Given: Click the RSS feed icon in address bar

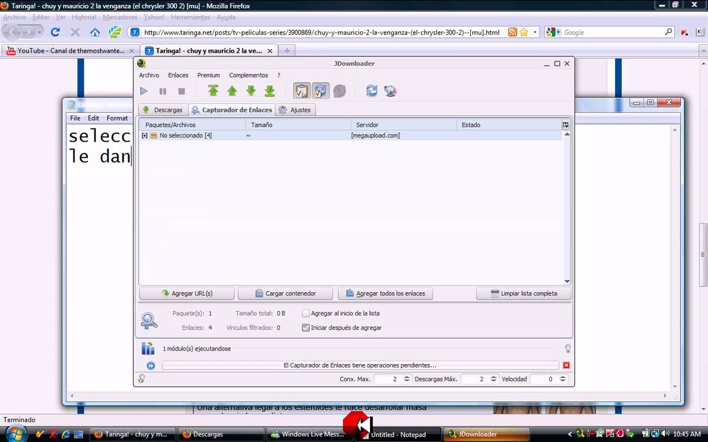Looking at the screenshot, I should pos(513,32).
